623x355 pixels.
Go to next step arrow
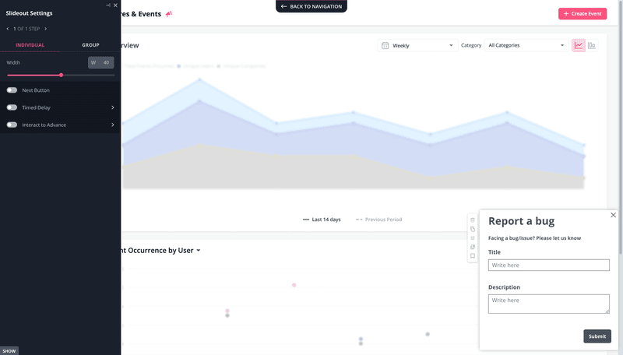pos(46,29)
